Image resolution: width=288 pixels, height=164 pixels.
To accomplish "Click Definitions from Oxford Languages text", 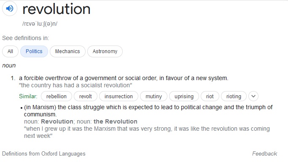I will (x=44, y=153).
